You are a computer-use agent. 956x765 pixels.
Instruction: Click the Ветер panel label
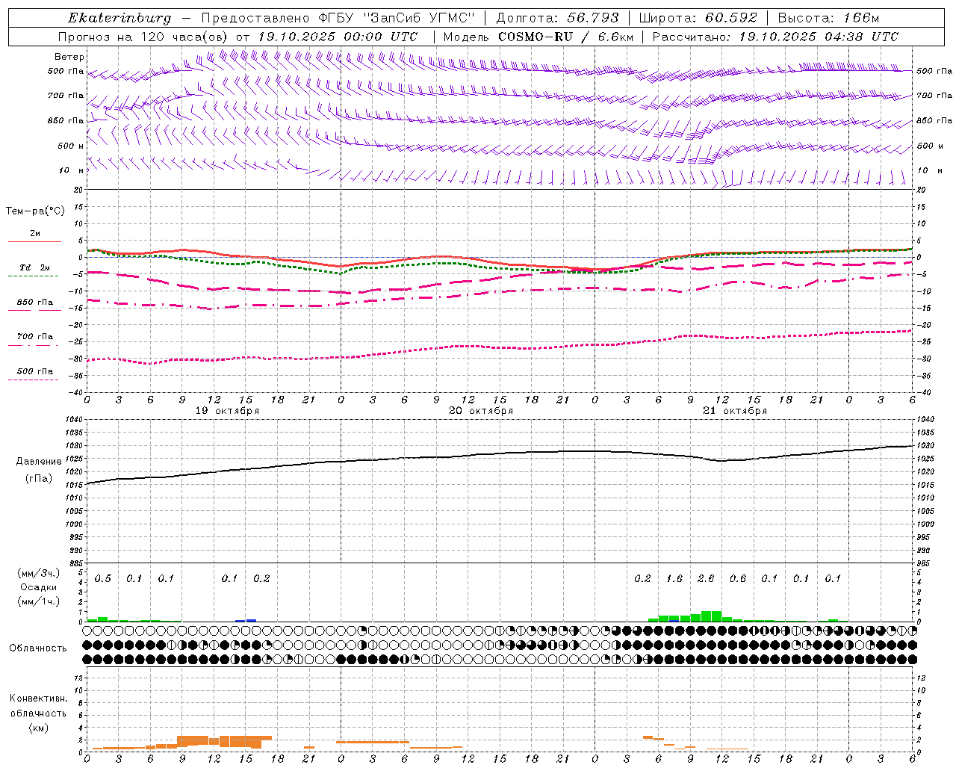(x=69, y=57)
